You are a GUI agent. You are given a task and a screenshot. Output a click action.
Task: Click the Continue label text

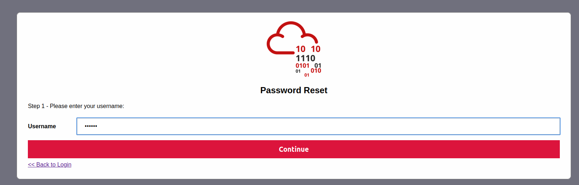(x=294, y=149)
